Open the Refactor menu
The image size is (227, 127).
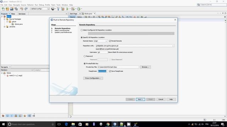31,5
